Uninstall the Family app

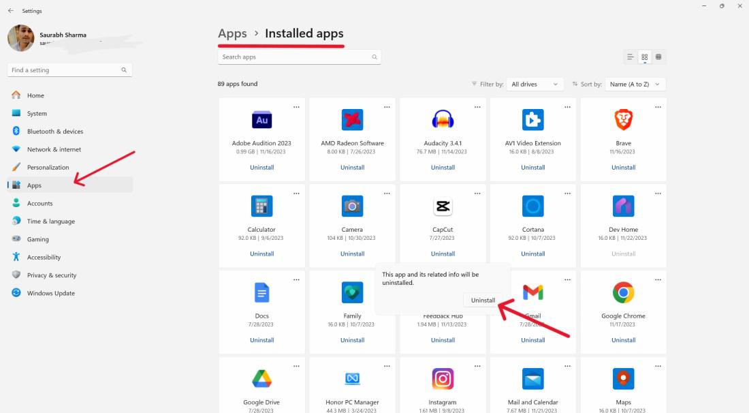coord(353,340)
